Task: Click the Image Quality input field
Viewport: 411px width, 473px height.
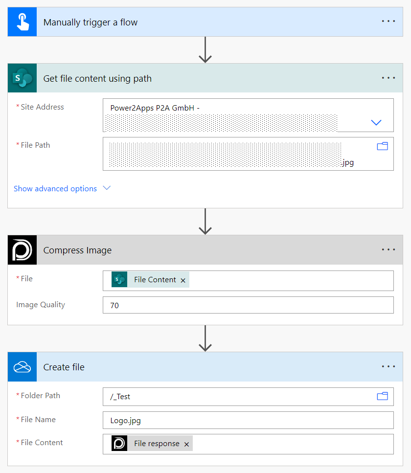Action: coord(248,305)
